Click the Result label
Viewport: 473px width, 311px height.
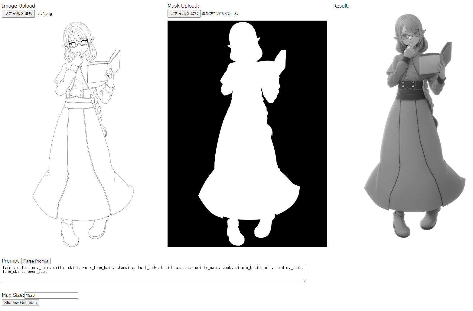tap(341, 5)
